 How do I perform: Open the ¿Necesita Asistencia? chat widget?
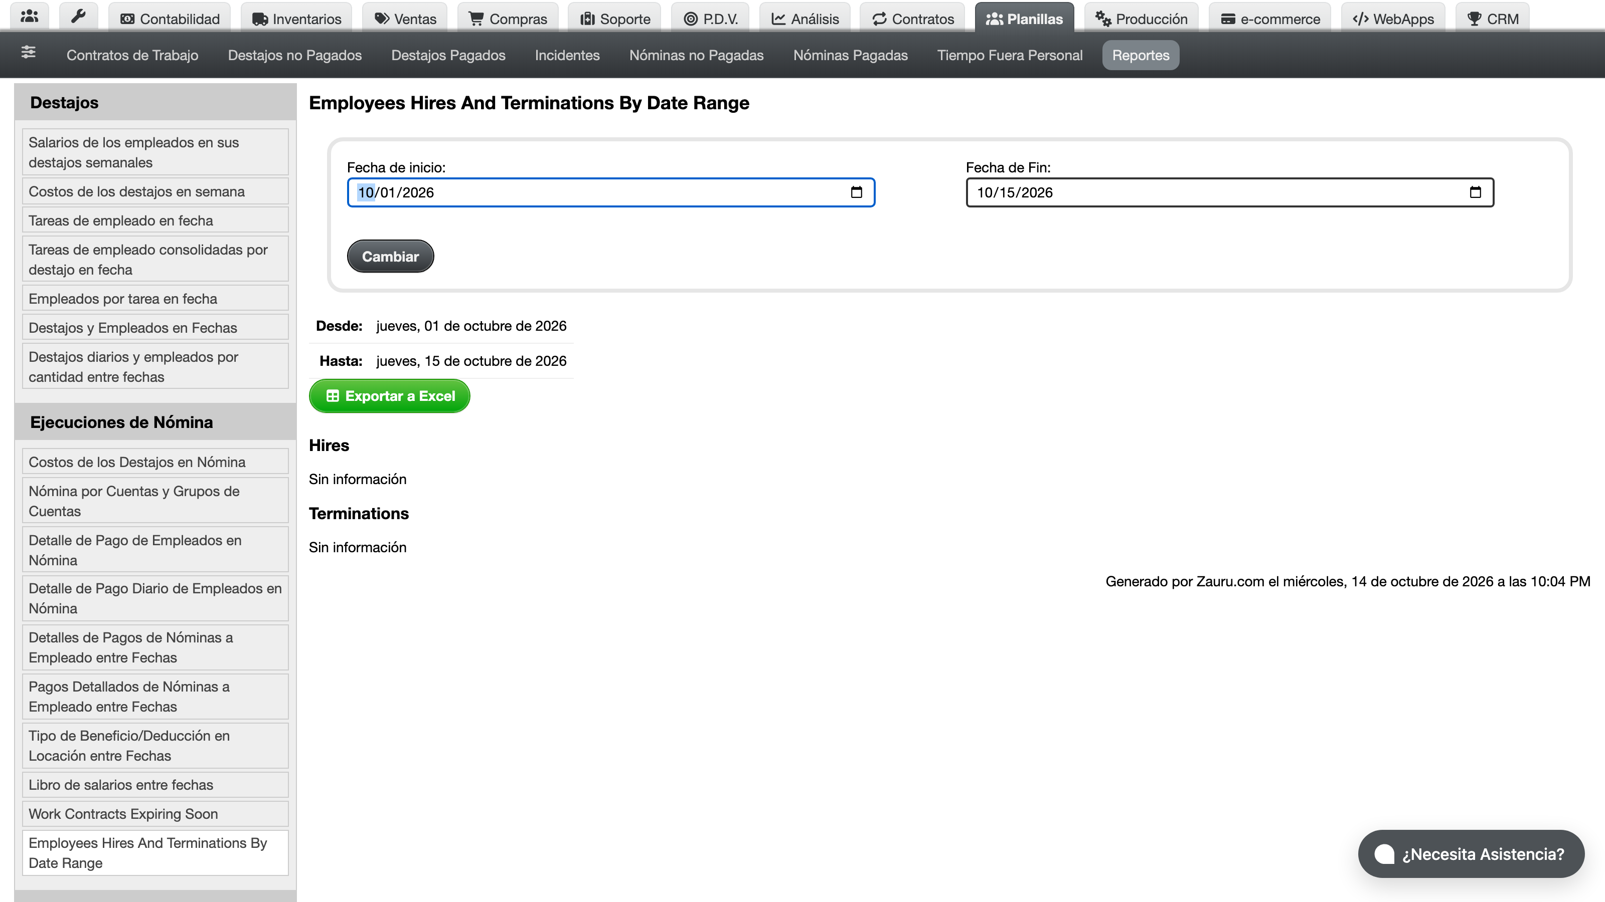[x=1471, y=854]
